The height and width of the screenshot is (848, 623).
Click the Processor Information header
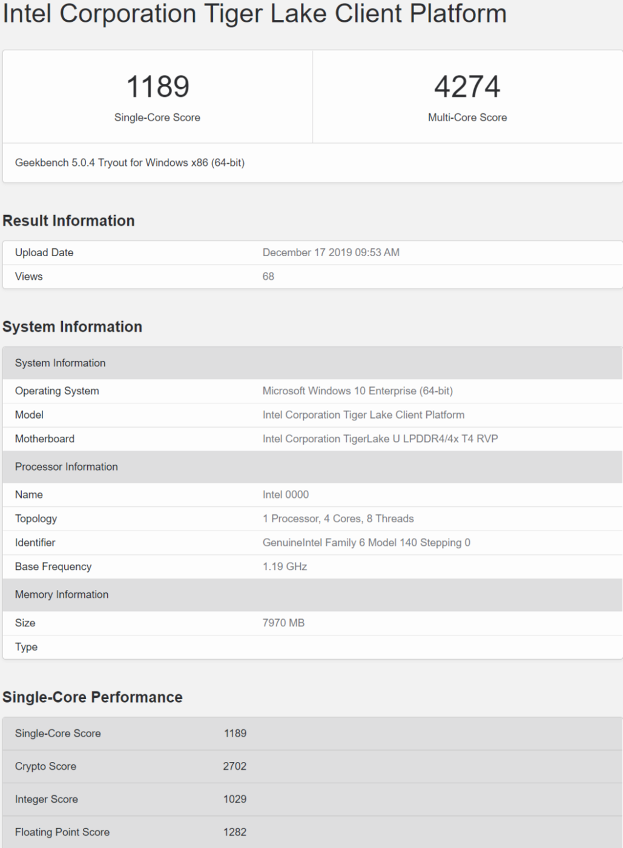click(67, 467)
